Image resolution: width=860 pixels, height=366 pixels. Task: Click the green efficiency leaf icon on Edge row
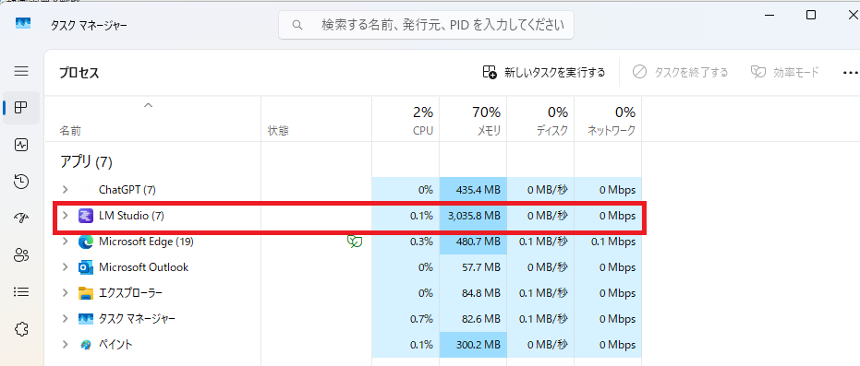355,242
